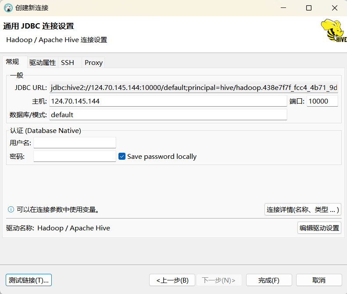Click the Hive bee logo icon
This screenshot has height=294, width=347.
point(334,31)
